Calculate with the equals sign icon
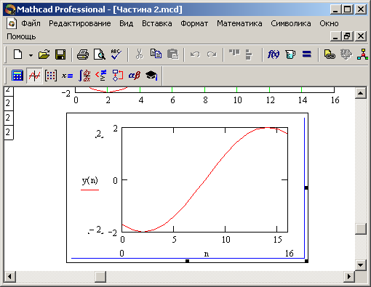 point(307,54)
